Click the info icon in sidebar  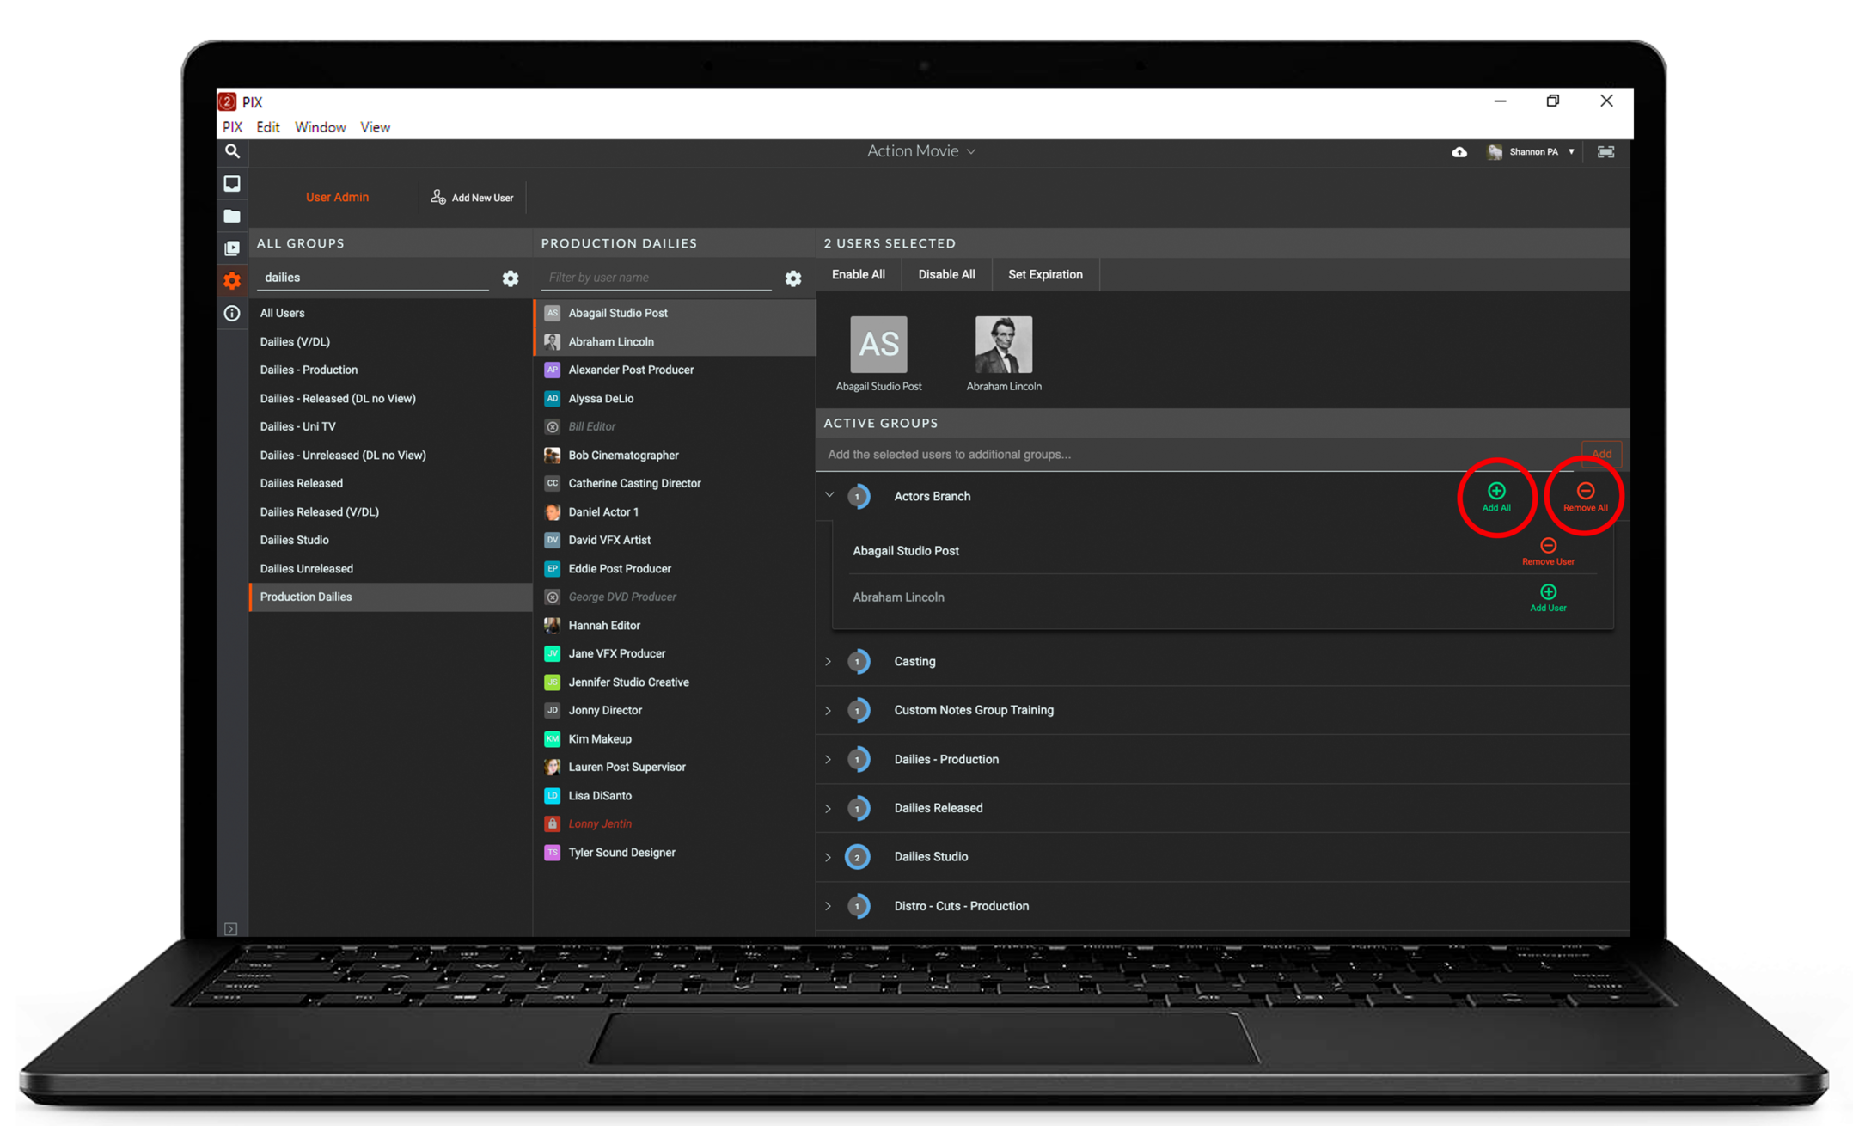point(232,314)
